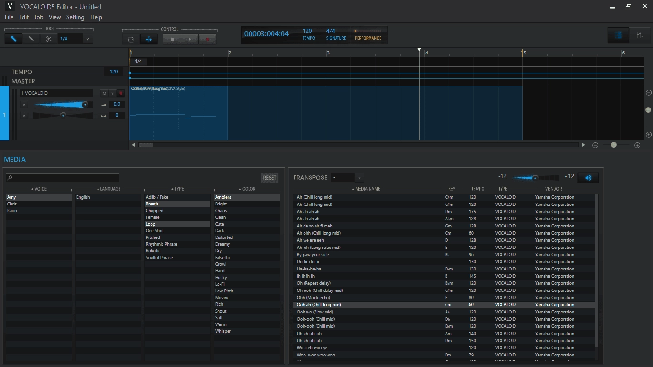Start recording with the record button
Screen dimensions: 653x367
tap(207, 39)
